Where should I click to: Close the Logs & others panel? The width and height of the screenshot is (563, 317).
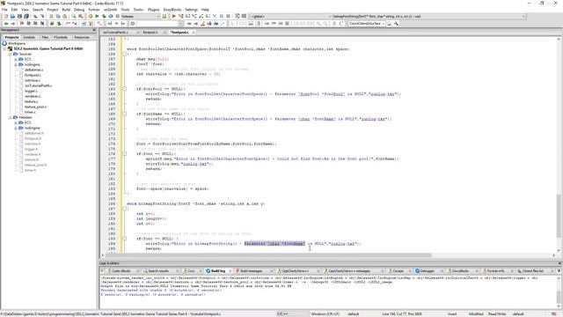coord(559,263)
